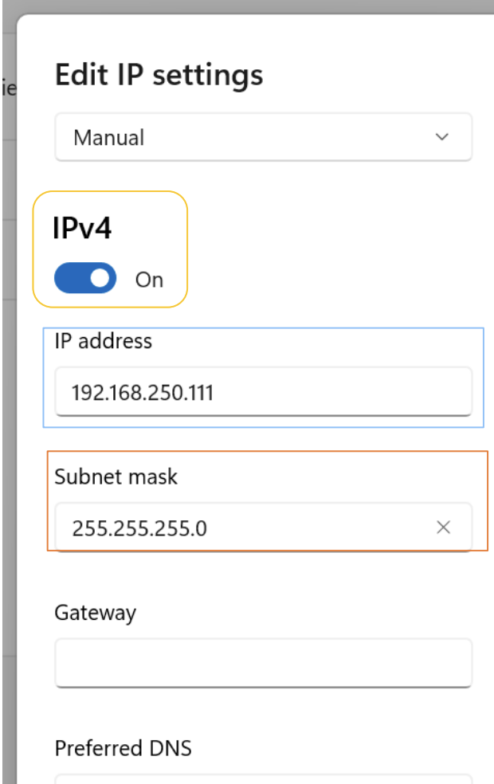Viewport: 494px width, 784px height.
Task: Clear the Subnet mask field with X
Action: click(443, 527)
